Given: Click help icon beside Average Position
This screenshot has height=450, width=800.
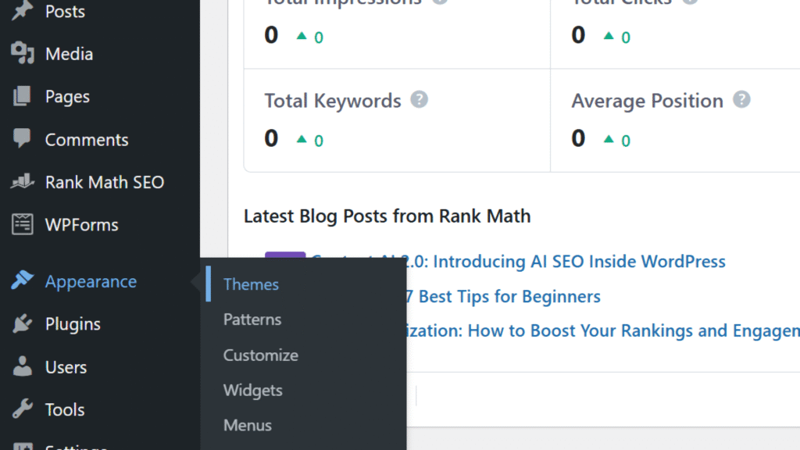Looking at the screenshot, I should (741, 100).
